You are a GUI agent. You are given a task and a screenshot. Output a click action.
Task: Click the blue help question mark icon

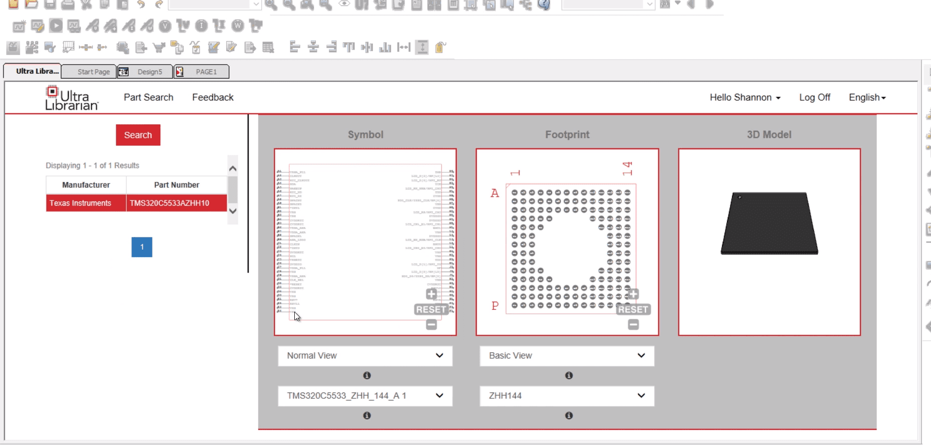543,5
